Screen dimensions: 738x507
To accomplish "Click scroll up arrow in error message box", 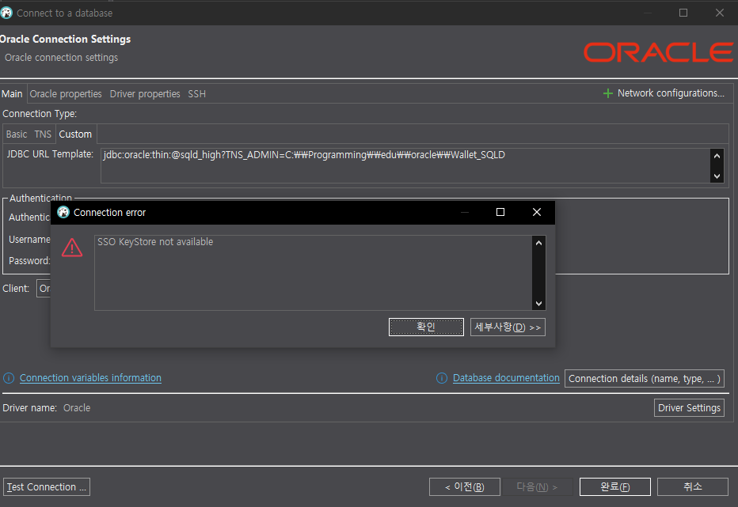I will (539, 243).
